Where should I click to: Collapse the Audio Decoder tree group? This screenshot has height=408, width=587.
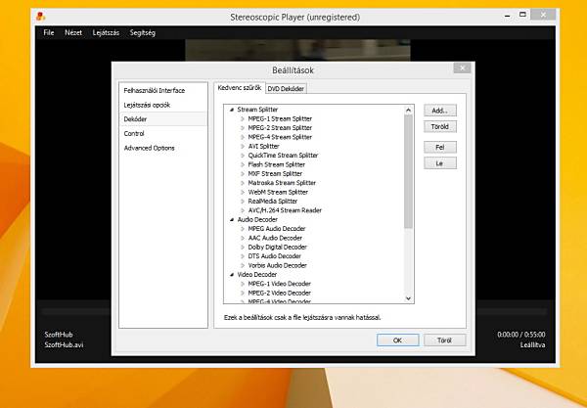232,220
